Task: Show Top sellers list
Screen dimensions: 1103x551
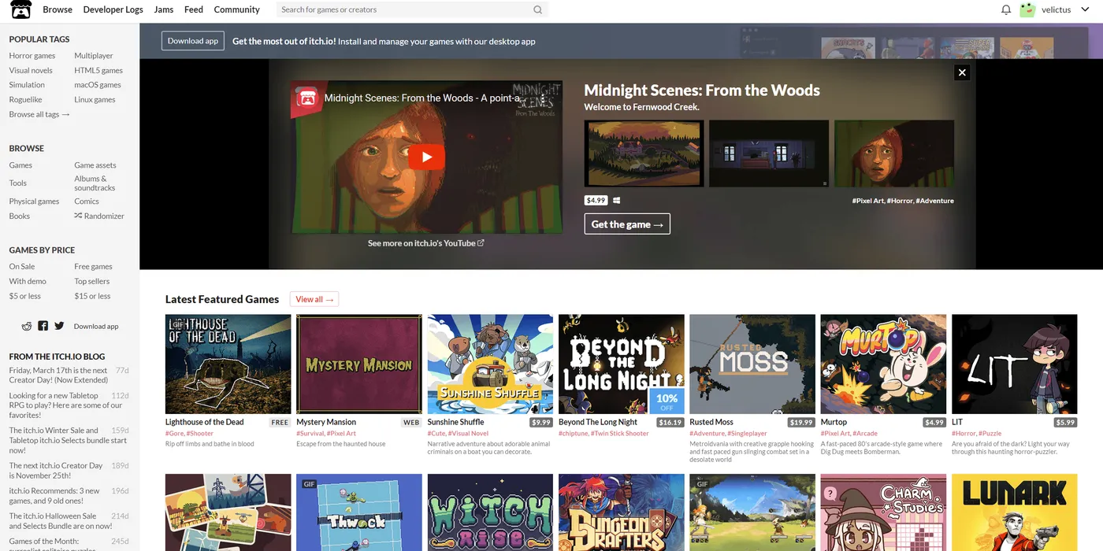Action: [92, 281]
